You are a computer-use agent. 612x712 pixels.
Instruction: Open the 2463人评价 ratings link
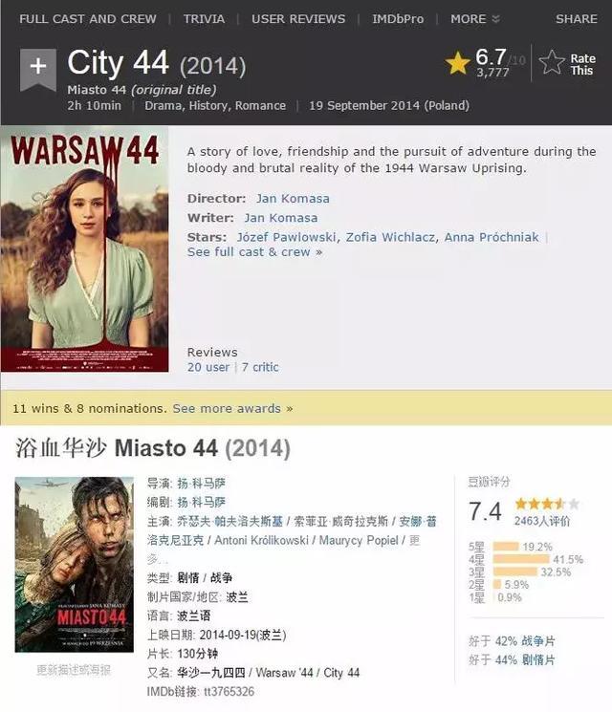(x=541, y=521)
